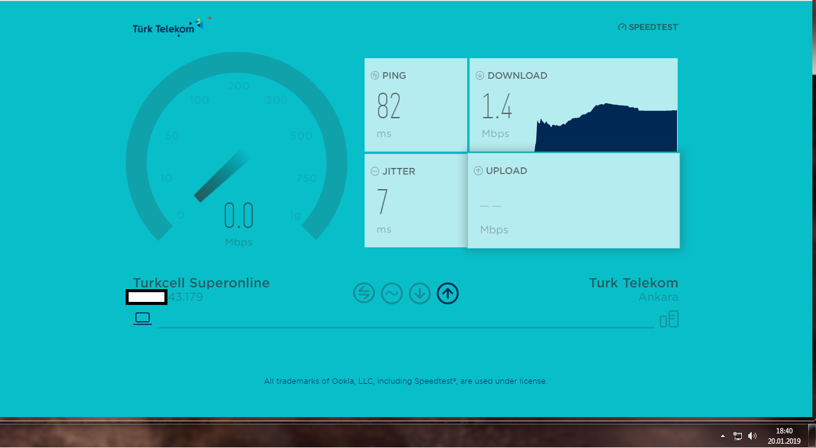Click the Ankara server location
The width and height of the screenshot is (816, 448).
pyautogui.click(x=658, y=297)
